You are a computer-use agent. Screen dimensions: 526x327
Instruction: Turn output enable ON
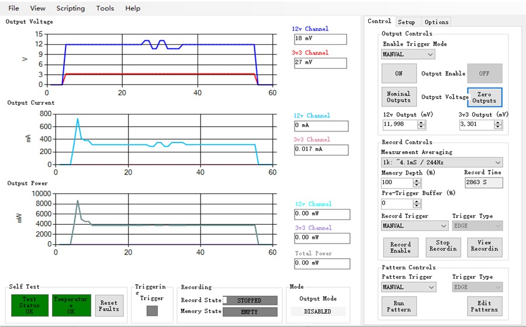coord(399,74)
